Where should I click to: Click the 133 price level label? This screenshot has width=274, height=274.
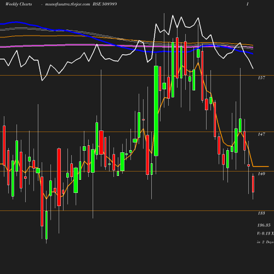click(x=261, y=213)
